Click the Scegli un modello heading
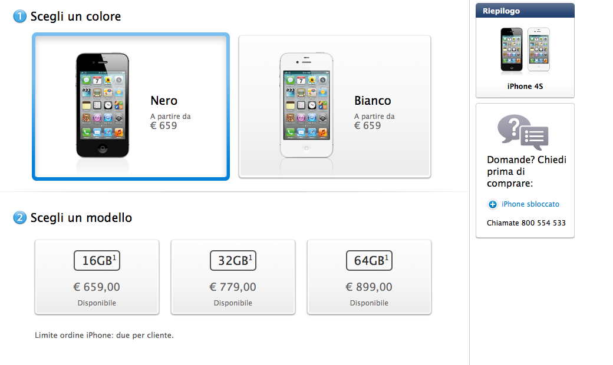 [x=81, y=218]
